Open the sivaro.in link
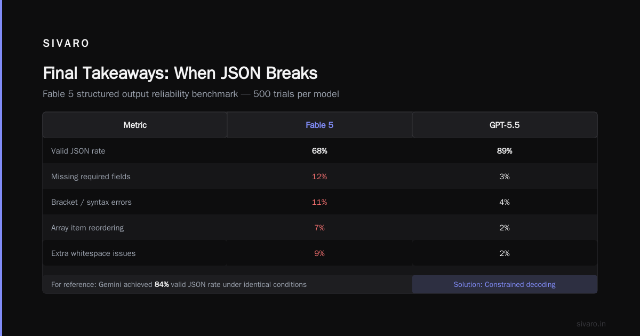 pyautogui.click(x=591, y=324)
